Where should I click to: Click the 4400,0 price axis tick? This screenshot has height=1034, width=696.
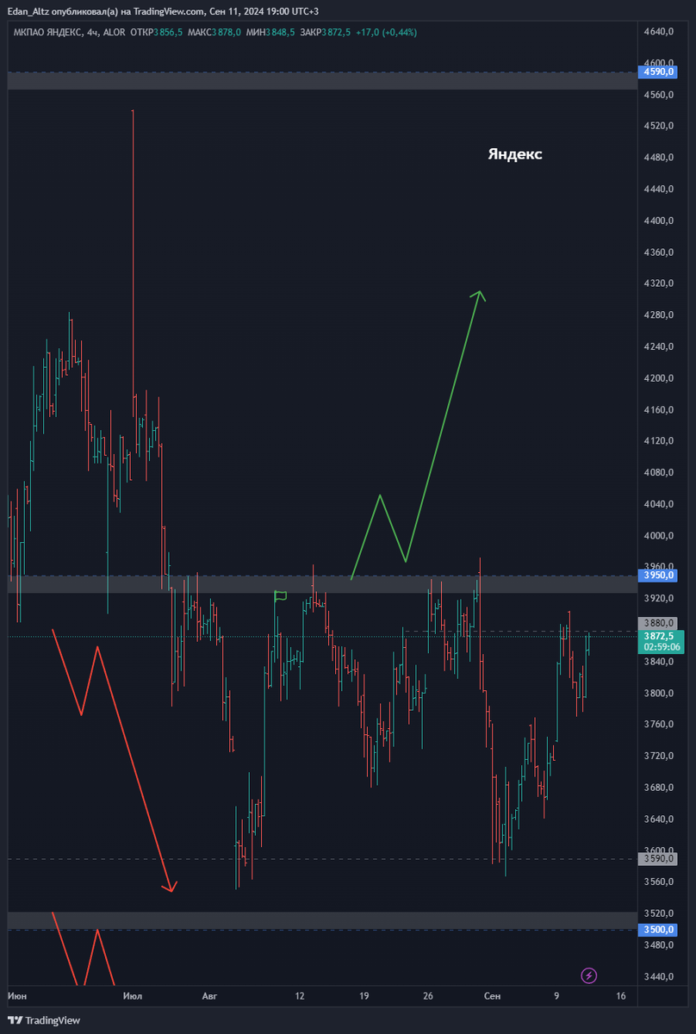(x=659, y=221)
